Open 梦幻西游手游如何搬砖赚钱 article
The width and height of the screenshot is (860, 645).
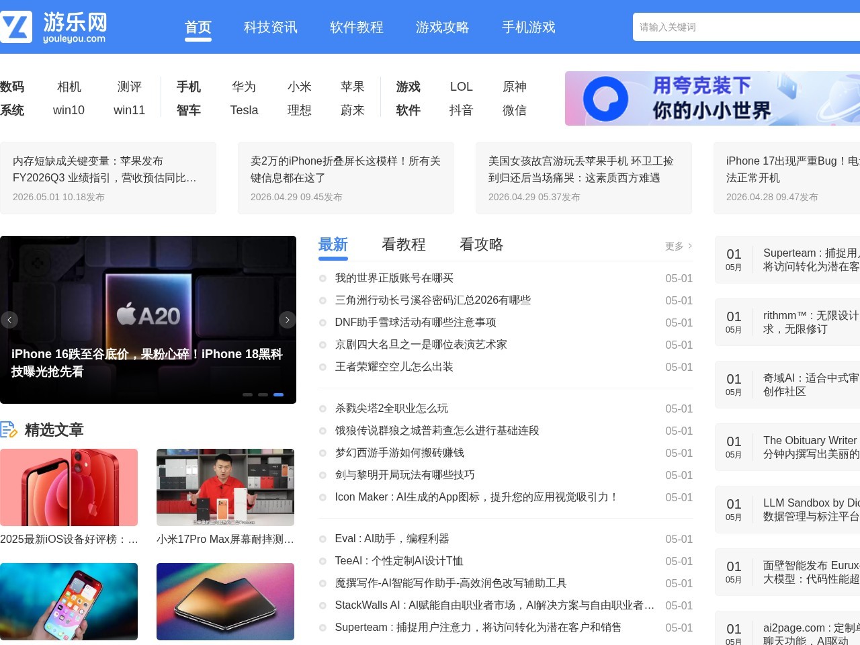[400, 453]
